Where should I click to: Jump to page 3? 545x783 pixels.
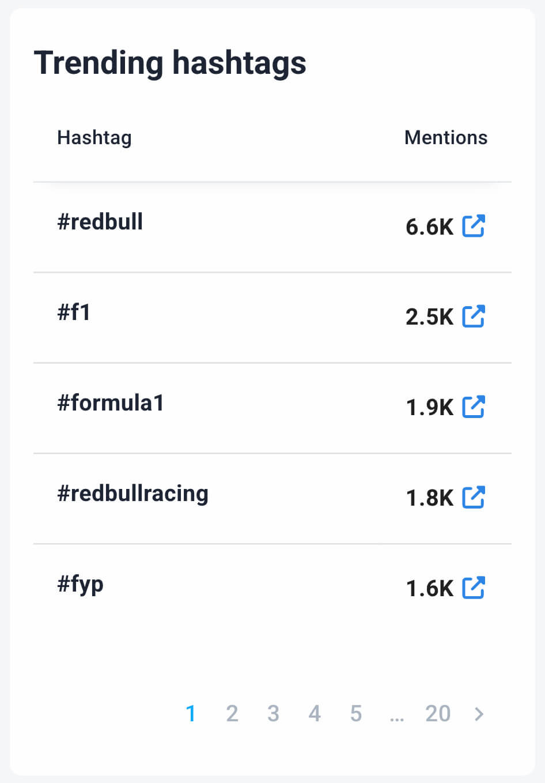273,714
